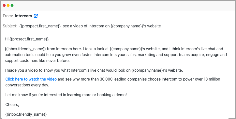Click the 'Let me know if you're interested' sentence

click(x=66, y=95)
